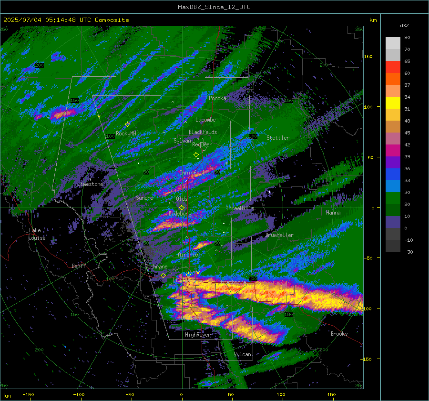Viewport: 429px width, 401px height.
Task: Pick the silver 65-70 dBZ legend swatch
Action: click(393, 55)
